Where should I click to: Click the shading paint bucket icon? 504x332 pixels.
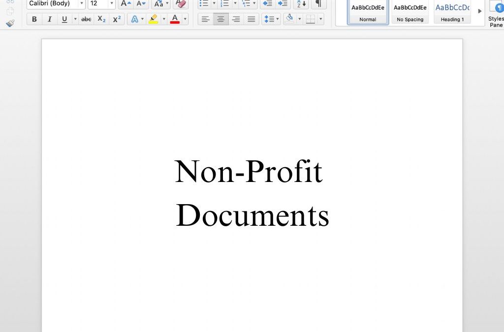[289, 19]
